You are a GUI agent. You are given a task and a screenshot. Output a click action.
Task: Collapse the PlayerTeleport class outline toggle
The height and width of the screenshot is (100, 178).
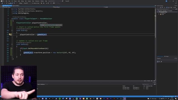click(x=12, y=19)
